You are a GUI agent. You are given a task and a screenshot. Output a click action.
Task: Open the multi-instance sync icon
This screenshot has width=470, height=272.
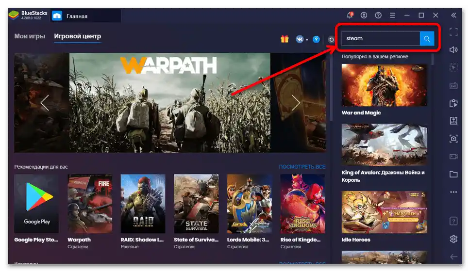point(453,103)
